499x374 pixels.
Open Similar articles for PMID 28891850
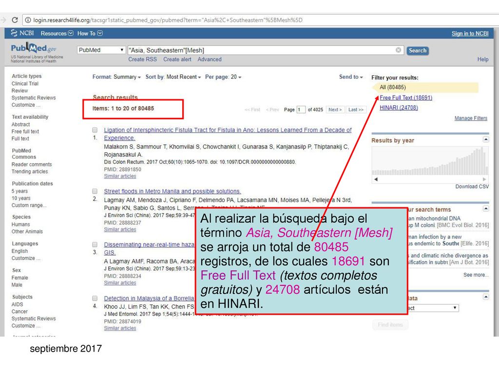(120, 176)
